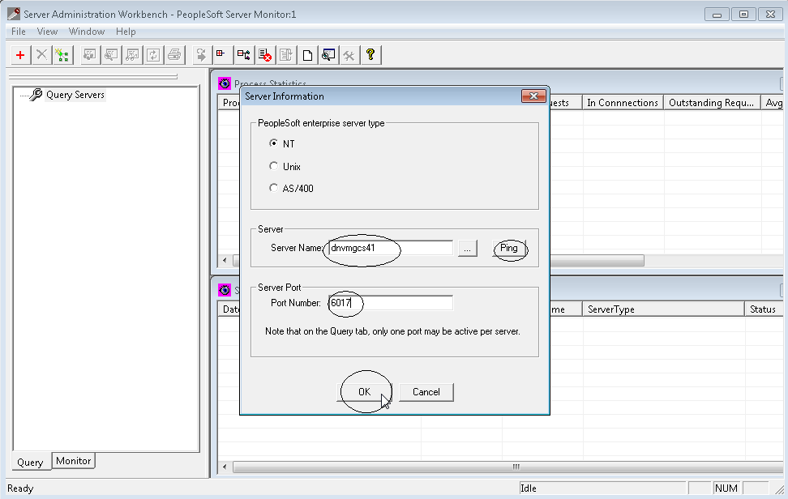Click the grey X delete toolbar icon
Screen dimensions: 788x499
click(41, 55)
